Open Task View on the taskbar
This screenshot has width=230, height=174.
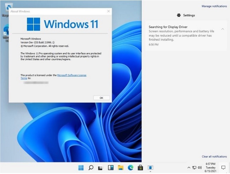tap(100, 168)
